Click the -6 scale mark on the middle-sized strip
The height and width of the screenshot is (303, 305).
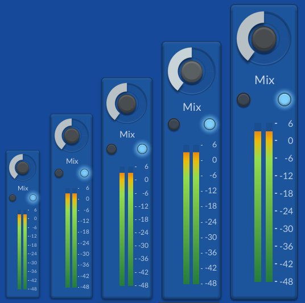tap(145, 193)
